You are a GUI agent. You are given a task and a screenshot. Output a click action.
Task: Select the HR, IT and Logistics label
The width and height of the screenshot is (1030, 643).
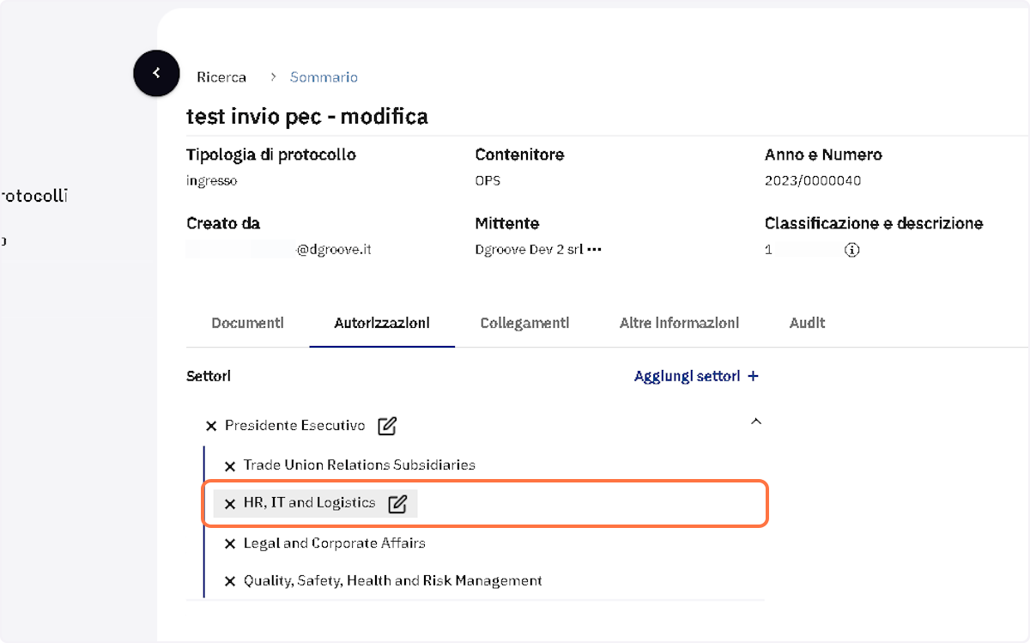(x=310, y=502)
